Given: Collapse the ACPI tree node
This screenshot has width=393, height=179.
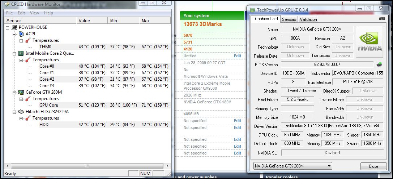Looking at the screenshot, I should 14,34.
